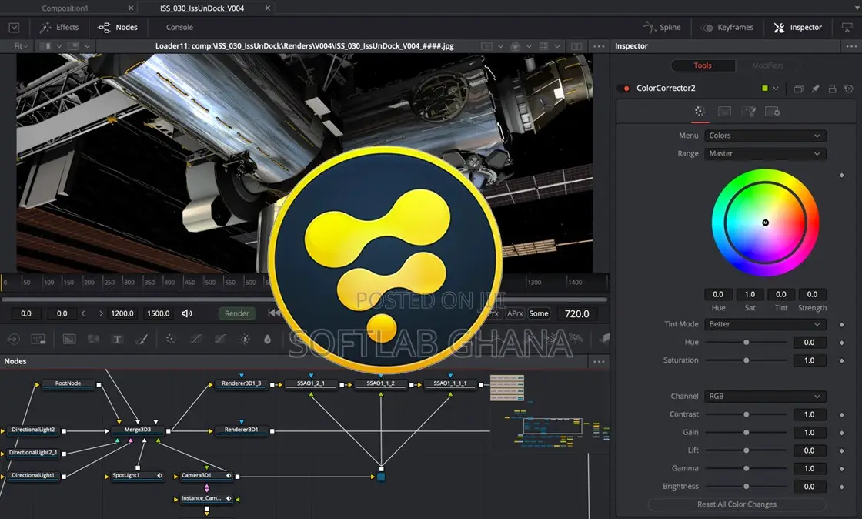Click the color wheel center point
Image resolution: width=862 pixels, height=519 pixels.
[x=765, y=223]
